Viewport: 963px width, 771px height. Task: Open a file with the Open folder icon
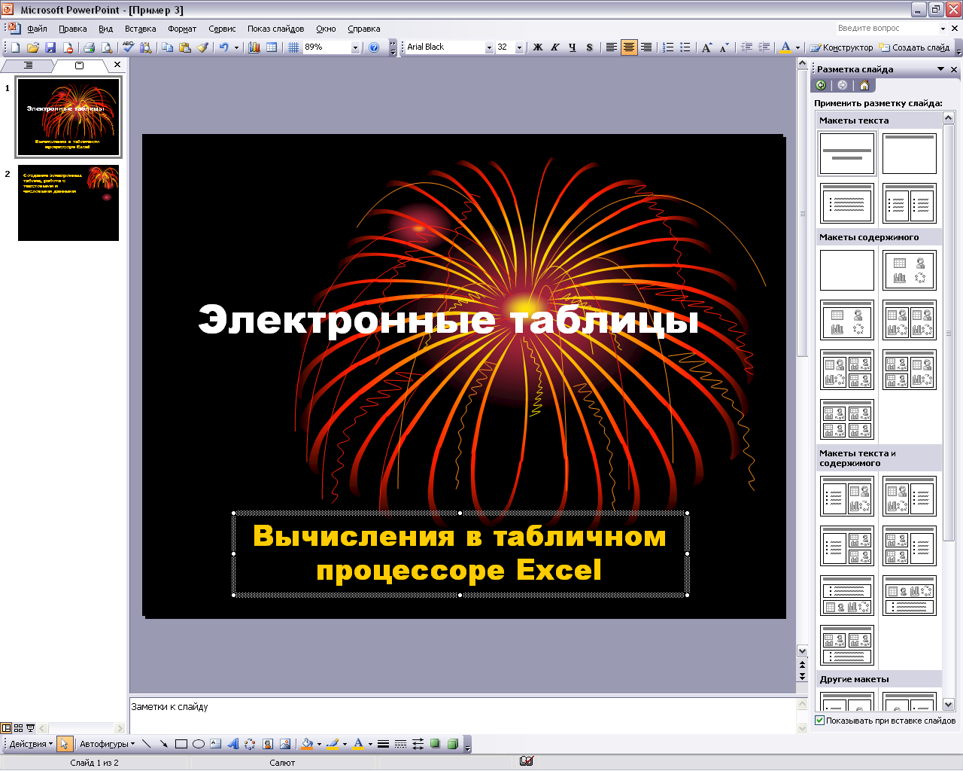(x=33, y=47)
